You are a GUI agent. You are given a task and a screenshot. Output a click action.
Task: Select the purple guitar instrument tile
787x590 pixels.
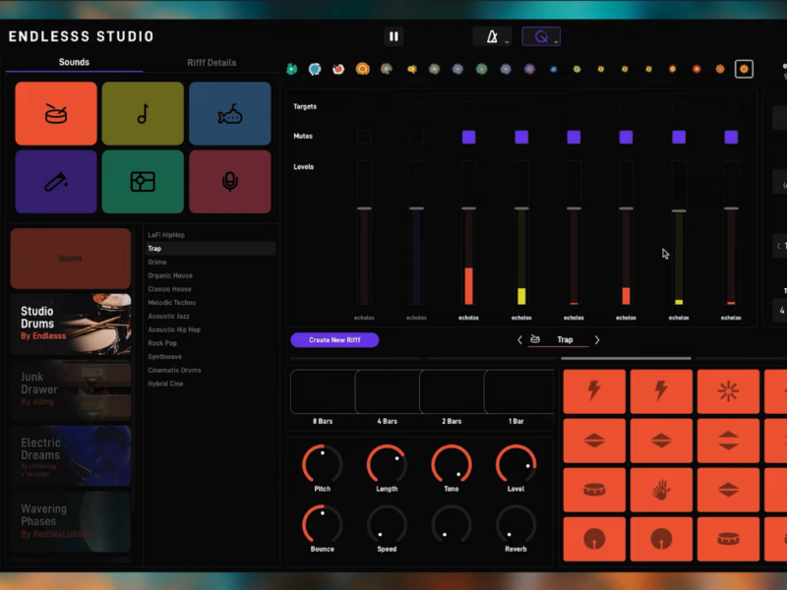tap(56, 182)
